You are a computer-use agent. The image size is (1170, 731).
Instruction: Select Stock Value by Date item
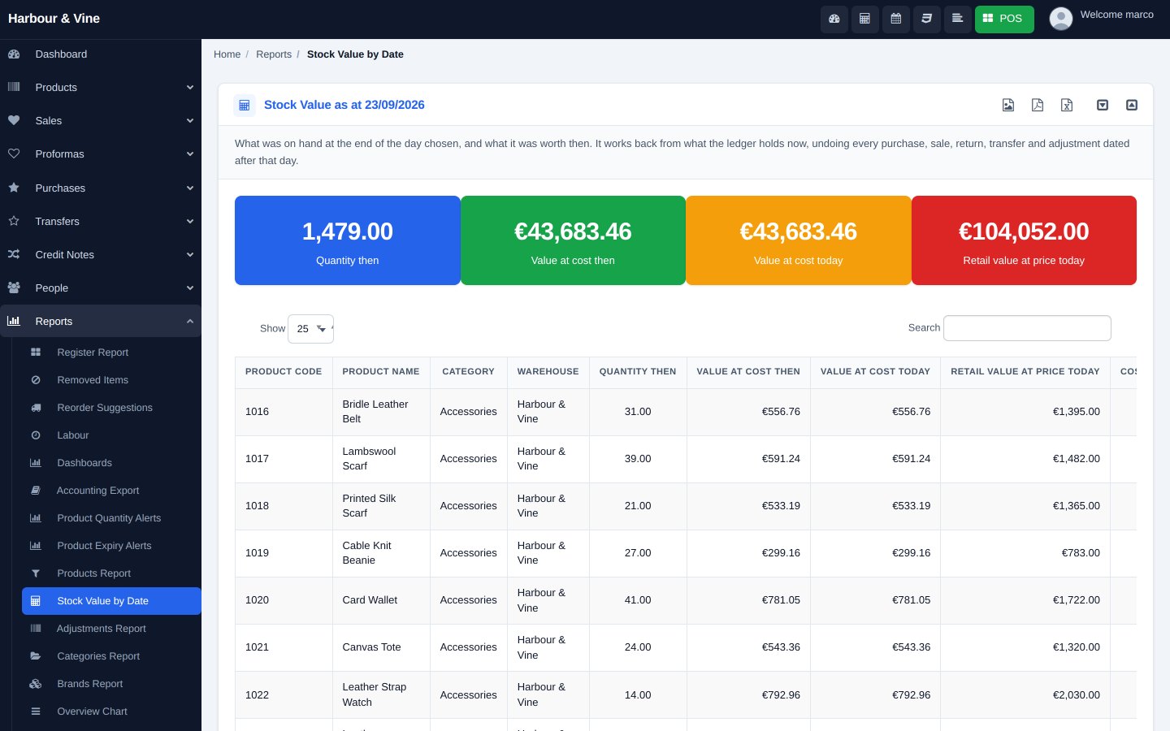coord(111,601)
